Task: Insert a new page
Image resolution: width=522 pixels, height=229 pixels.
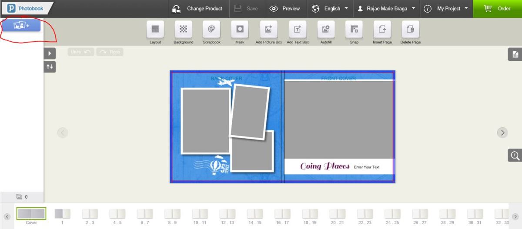Action: tap(382, 30)
